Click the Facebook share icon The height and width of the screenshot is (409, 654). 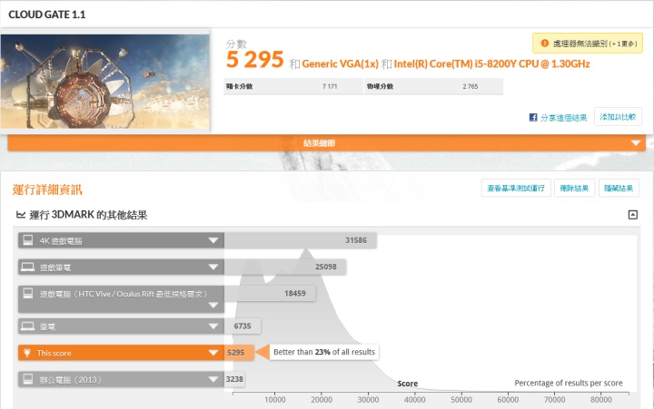(534, 117)
